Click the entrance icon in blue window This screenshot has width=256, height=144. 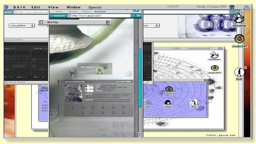(170, 89)
